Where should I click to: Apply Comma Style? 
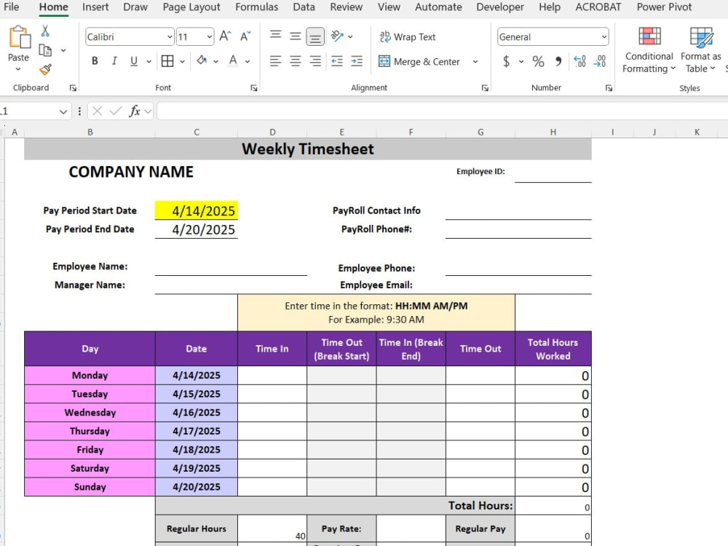point(558,61)
